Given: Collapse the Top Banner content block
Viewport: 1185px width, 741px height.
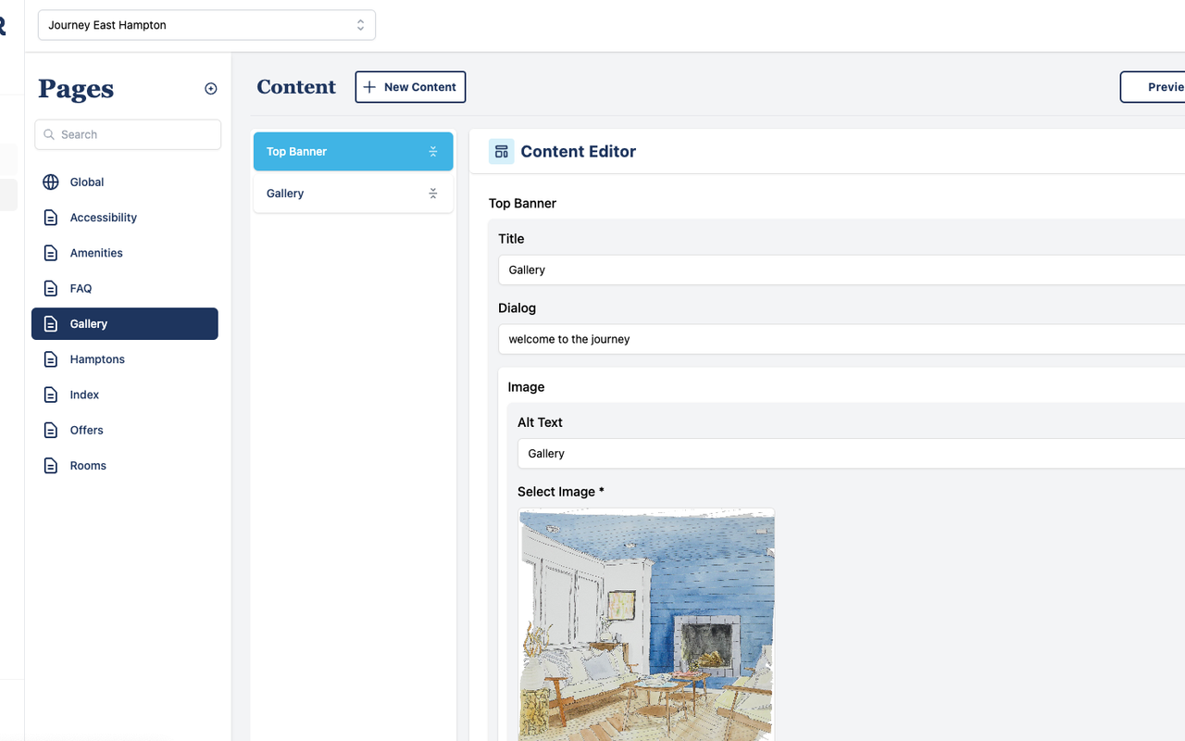Looking at the screenshot, I should coord(432,152).
